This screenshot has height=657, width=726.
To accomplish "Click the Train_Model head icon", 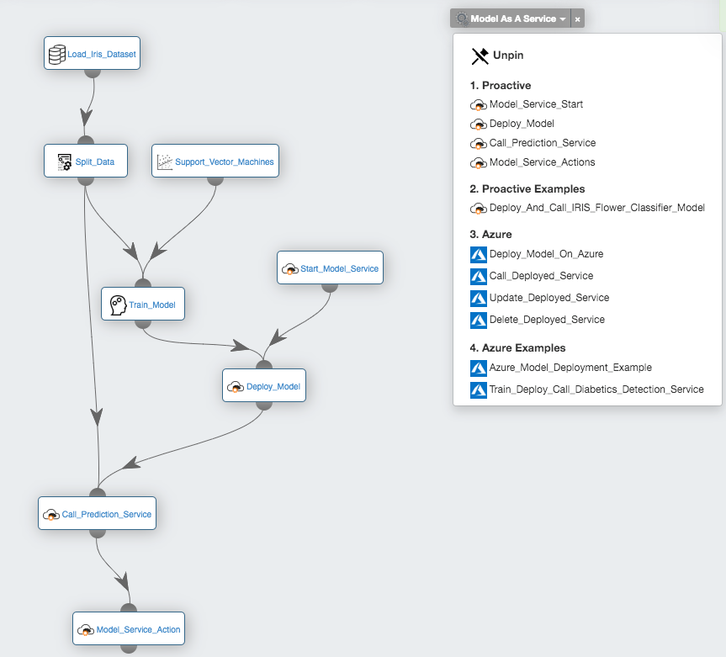I will (x=118, y=305).
